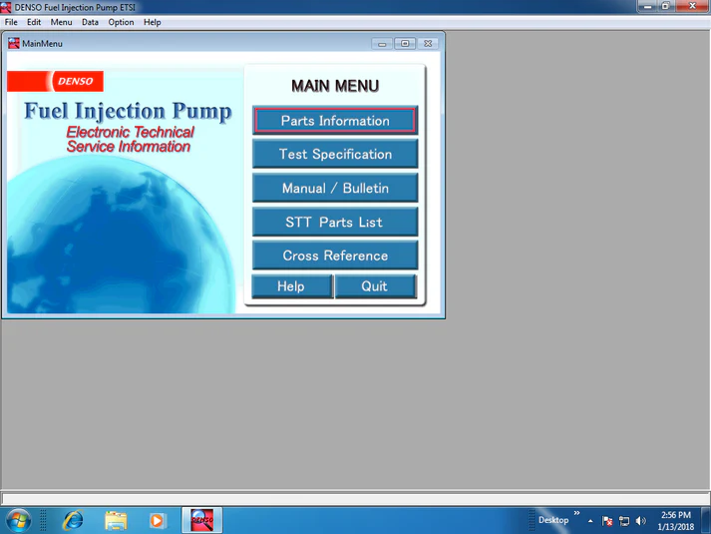Open Test Specification

click(335, 155)
